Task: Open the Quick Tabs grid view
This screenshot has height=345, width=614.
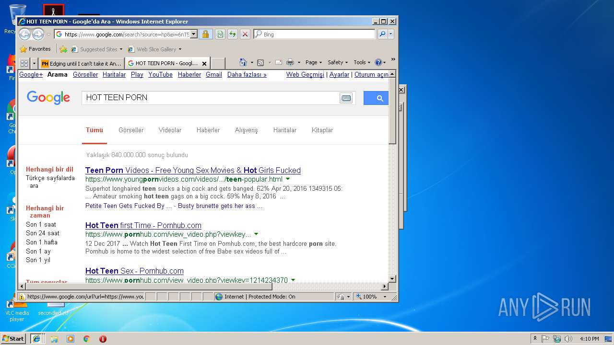Action: (x=24, y=63)
